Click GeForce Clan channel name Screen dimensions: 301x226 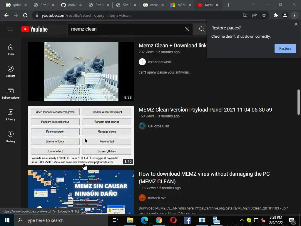pyautogui.click(x=158, y=126)
